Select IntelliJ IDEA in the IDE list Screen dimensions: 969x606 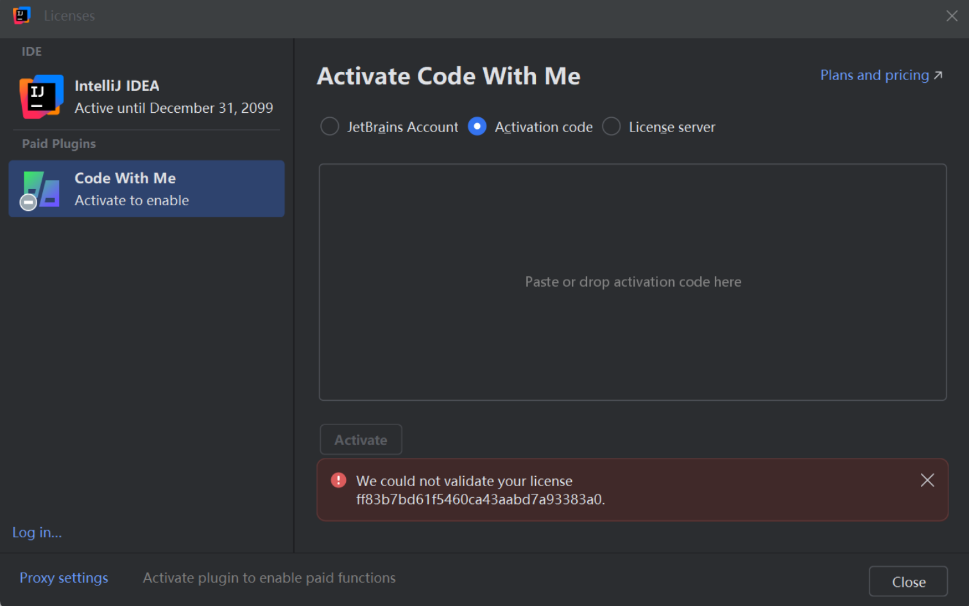(146, 97)
